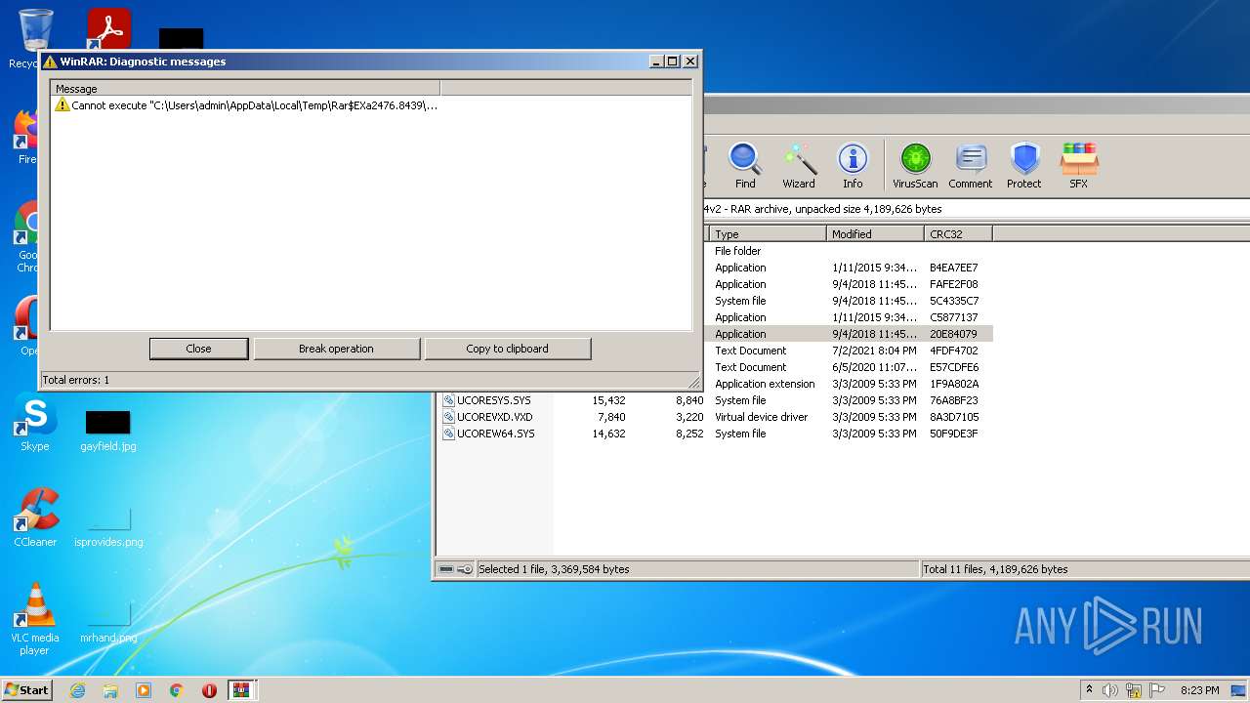The width and height of the screenshot is (1250, 703).
Task: Click the 'Virtual device driver' type cell
Action: click(x=761, y=417)
